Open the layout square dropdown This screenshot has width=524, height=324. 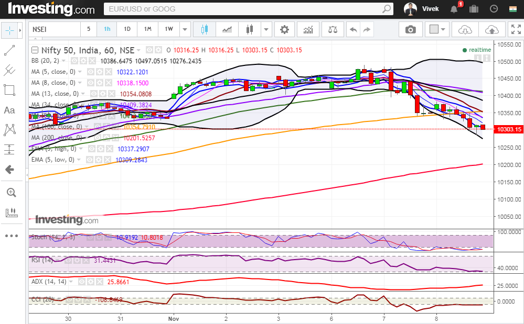pos(437,29)
